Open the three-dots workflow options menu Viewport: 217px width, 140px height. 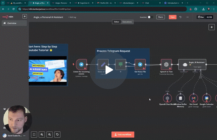pos(187,17)
